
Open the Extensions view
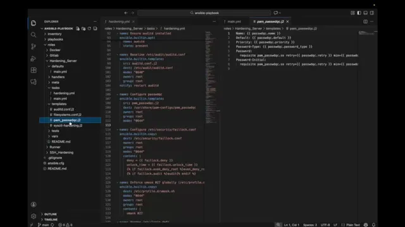pyautogui.click(x=34, y=70)
